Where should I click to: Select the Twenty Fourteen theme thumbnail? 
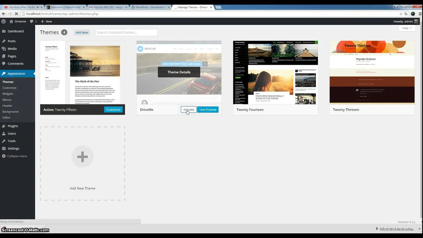(x=276, y=72)
